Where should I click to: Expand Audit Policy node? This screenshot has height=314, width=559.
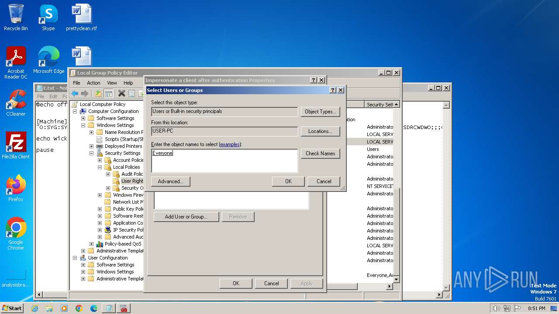tap(108, 174)
